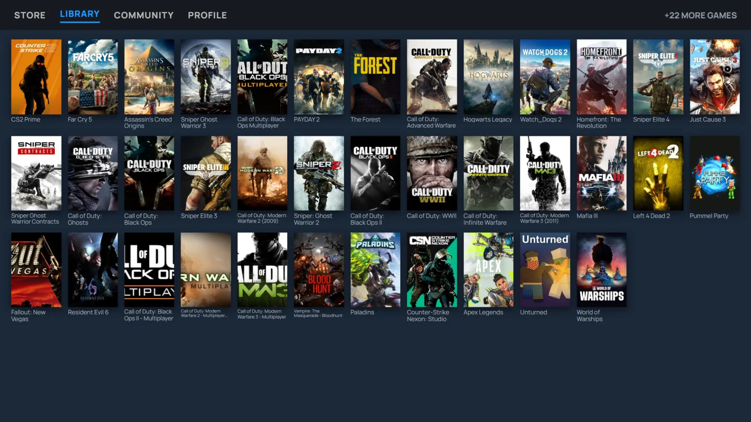Select the Resident Evil 6 cover
The height and width of the screenshot is (422, 751).
click(93, 270)
